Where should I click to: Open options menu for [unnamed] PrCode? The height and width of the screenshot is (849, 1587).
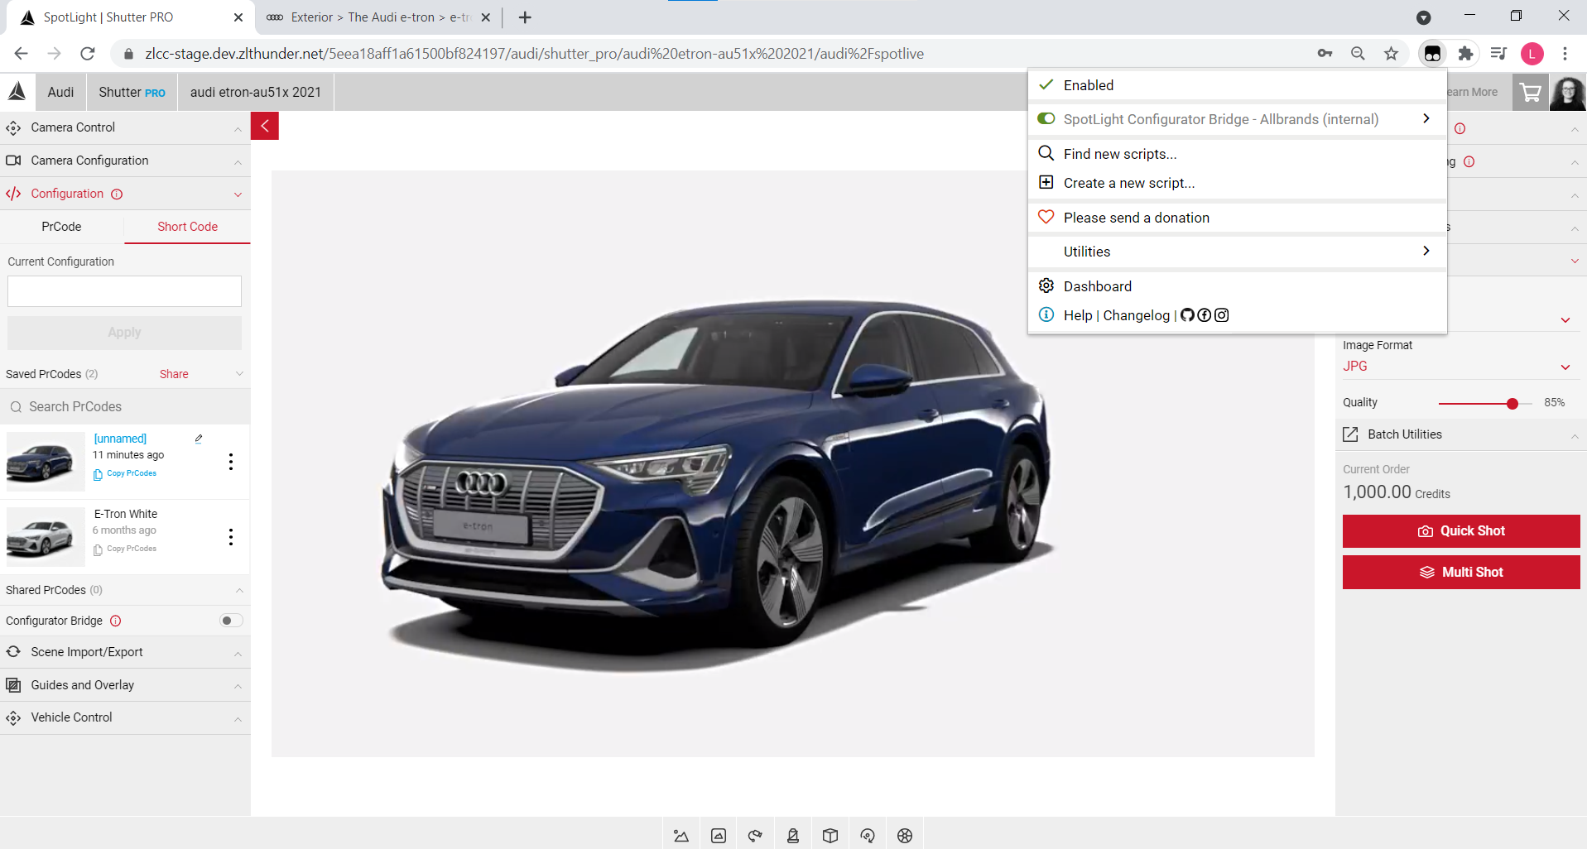pos(231,462)
